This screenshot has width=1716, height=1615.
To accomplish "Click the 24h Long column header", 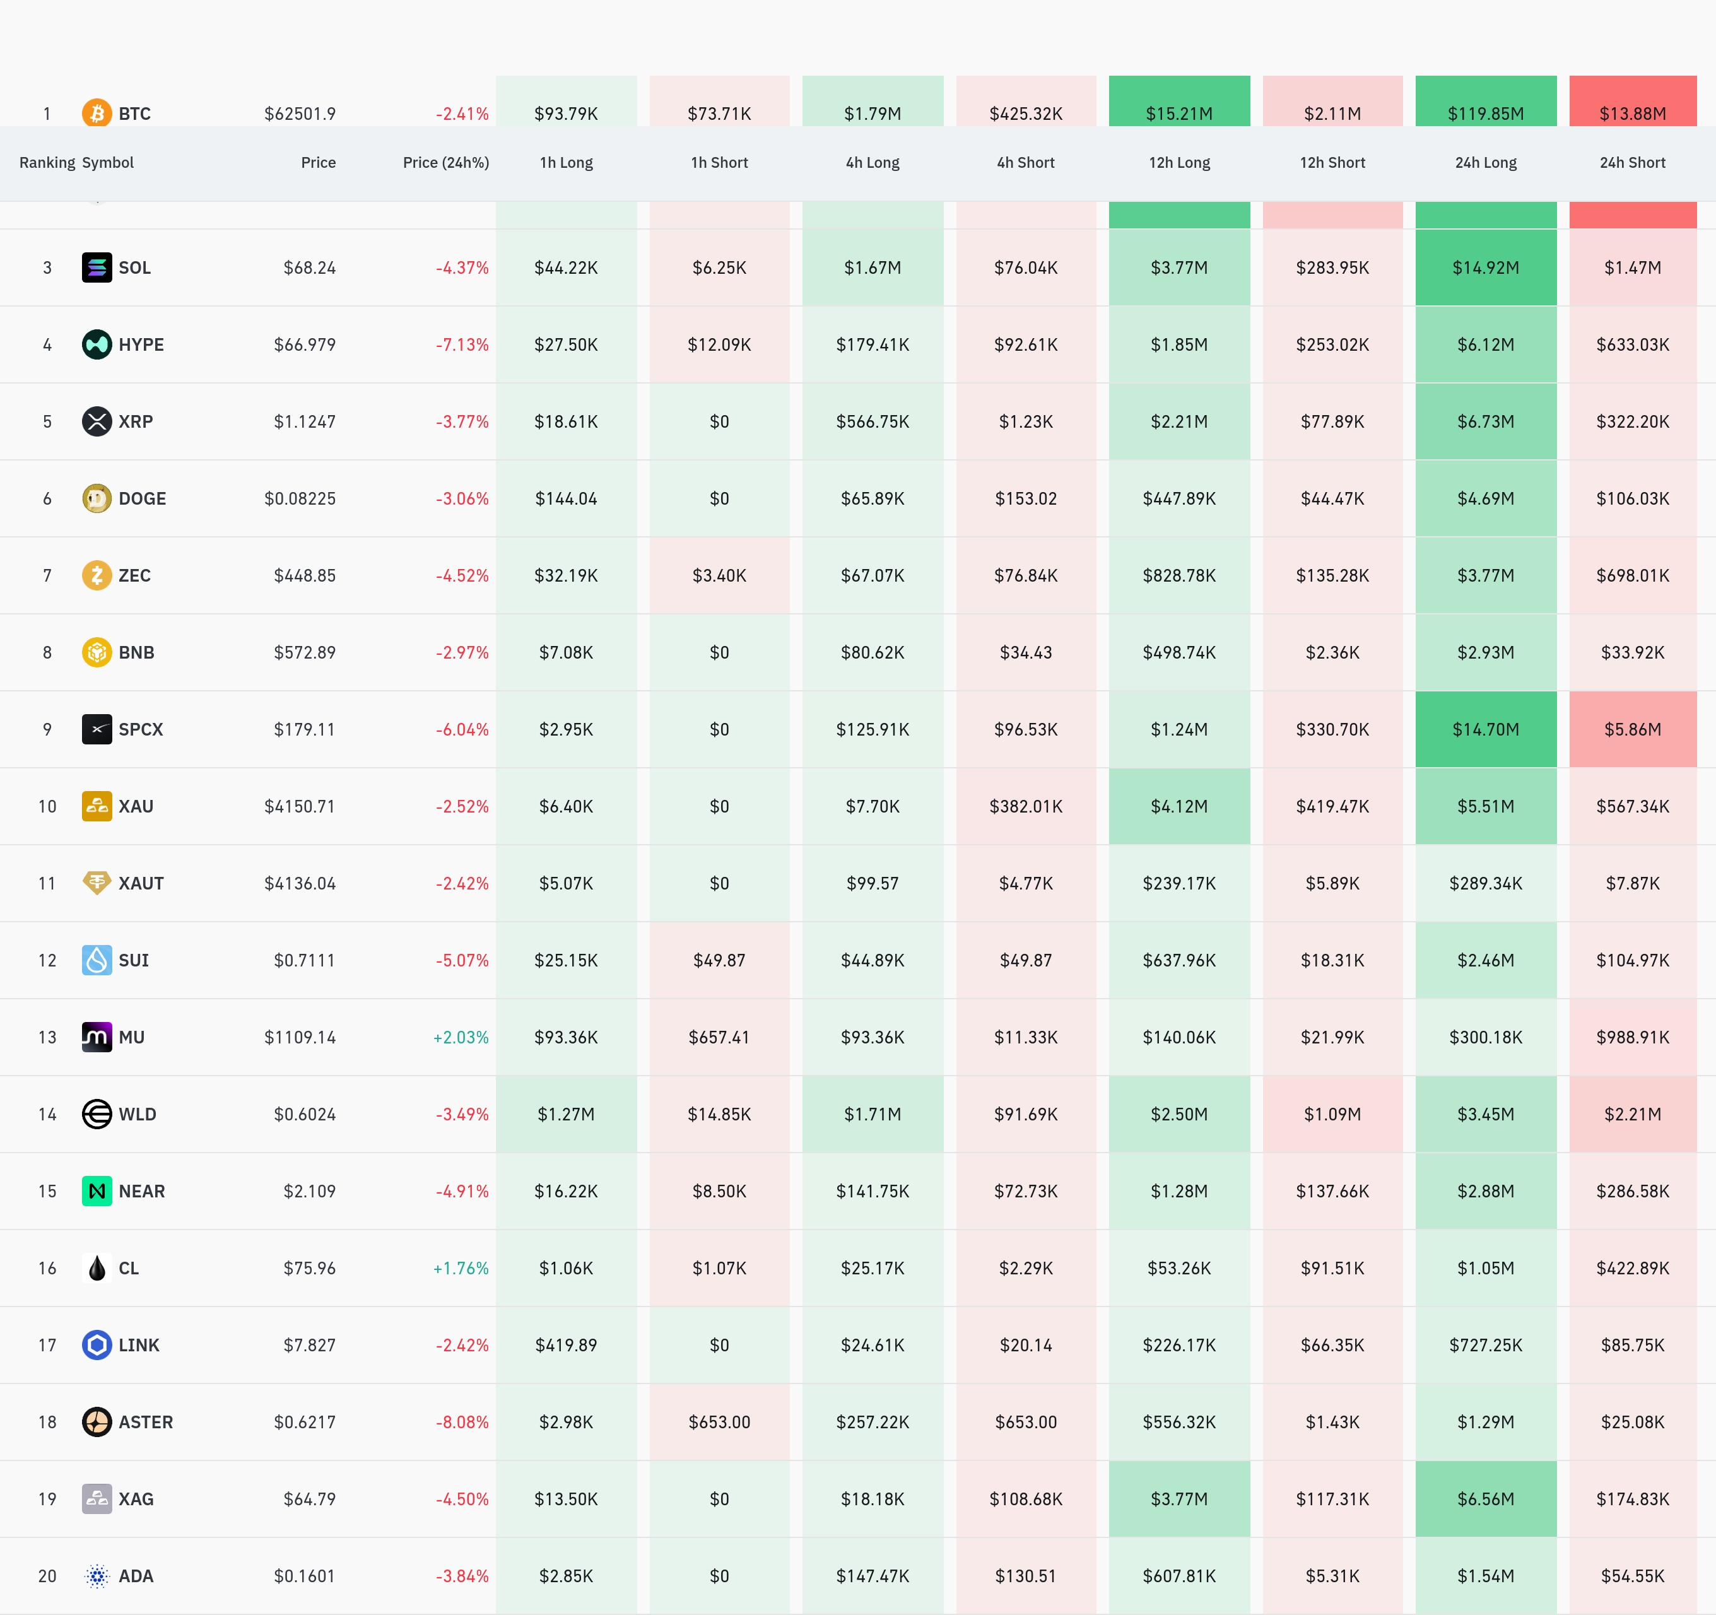I will [x=1486, y=162].
